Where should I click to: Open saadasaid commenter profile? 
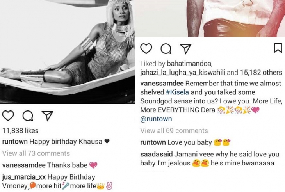(x=157, y=155)
